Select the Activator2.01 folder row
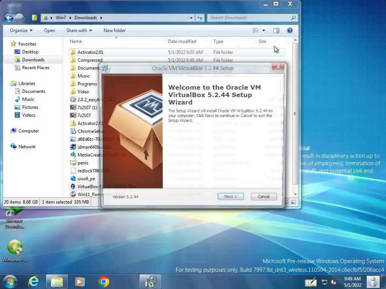The width and height of the screenshot is (386, 289). [177, 52]
